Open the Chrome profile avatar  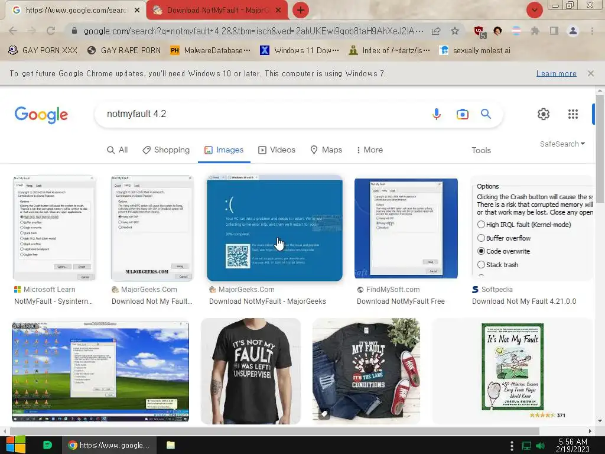573,31
